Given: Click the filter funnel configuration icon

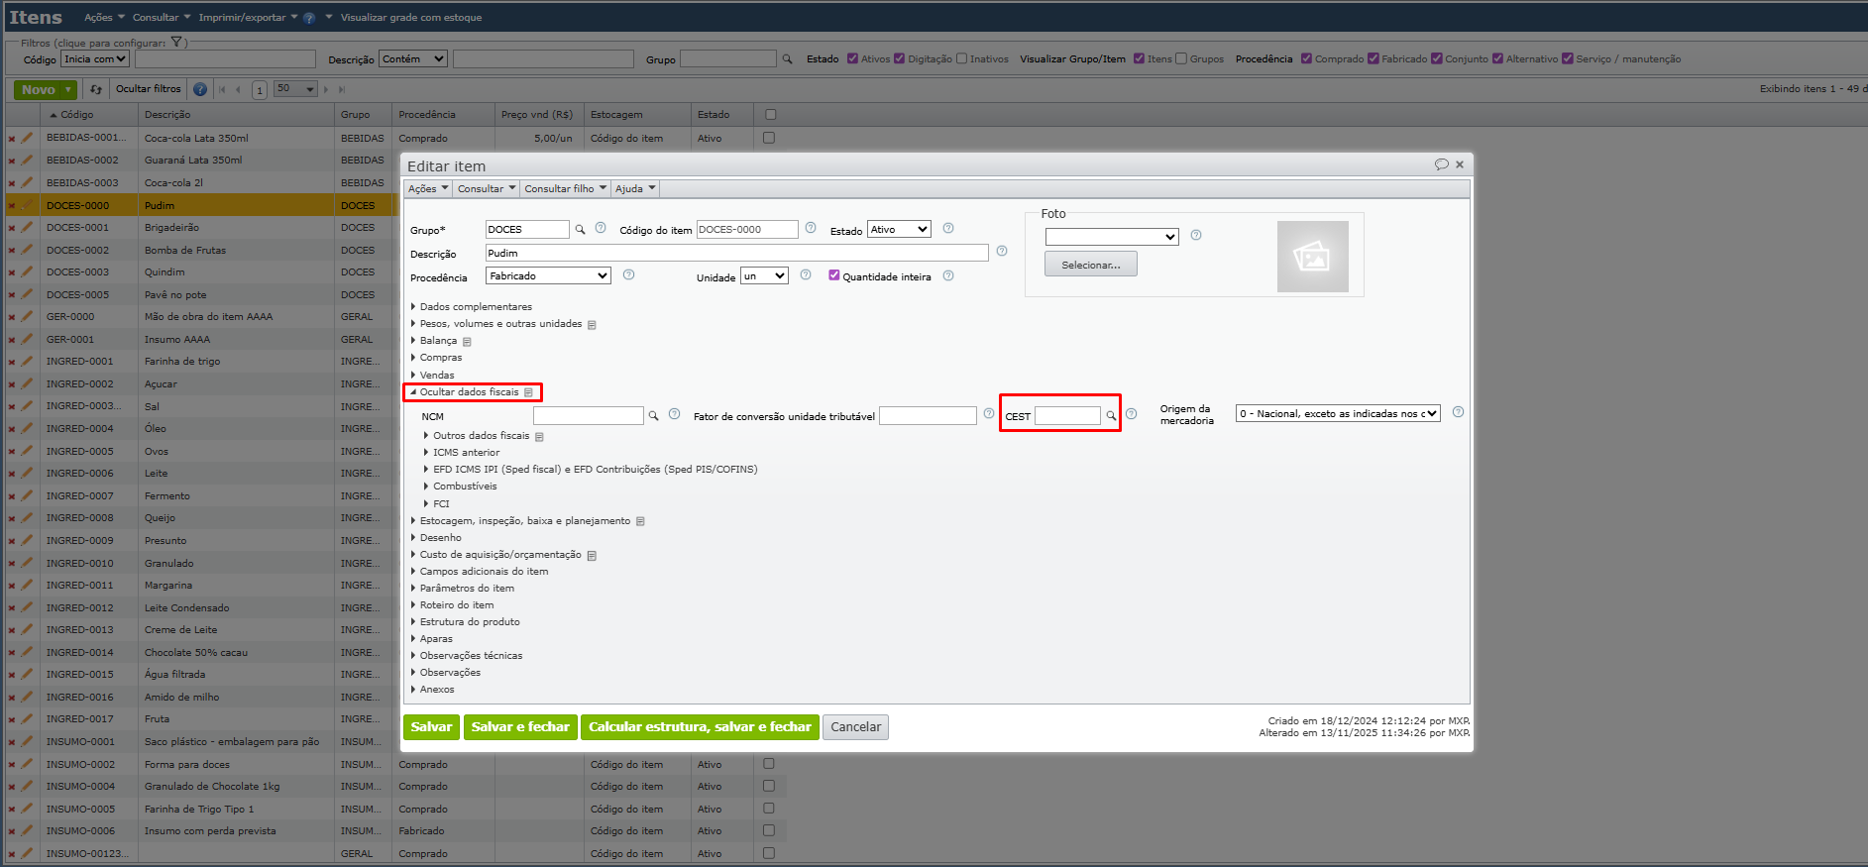Looking at the screenshot, I should (176, 43).
